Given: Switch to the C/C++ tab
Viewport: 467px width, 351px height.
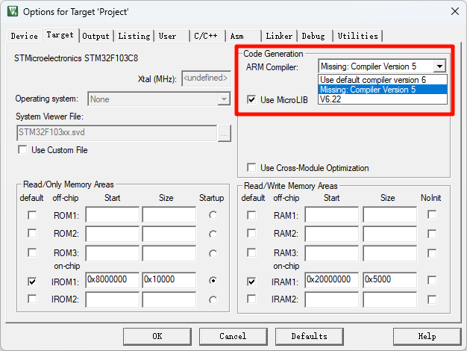Looking at the screenshot, I should [x=207, y=36].
